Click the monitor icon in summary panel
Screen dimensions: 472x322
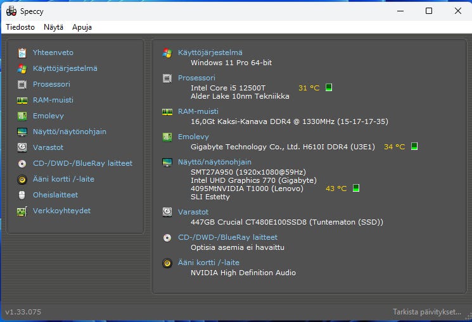point(167,163)
